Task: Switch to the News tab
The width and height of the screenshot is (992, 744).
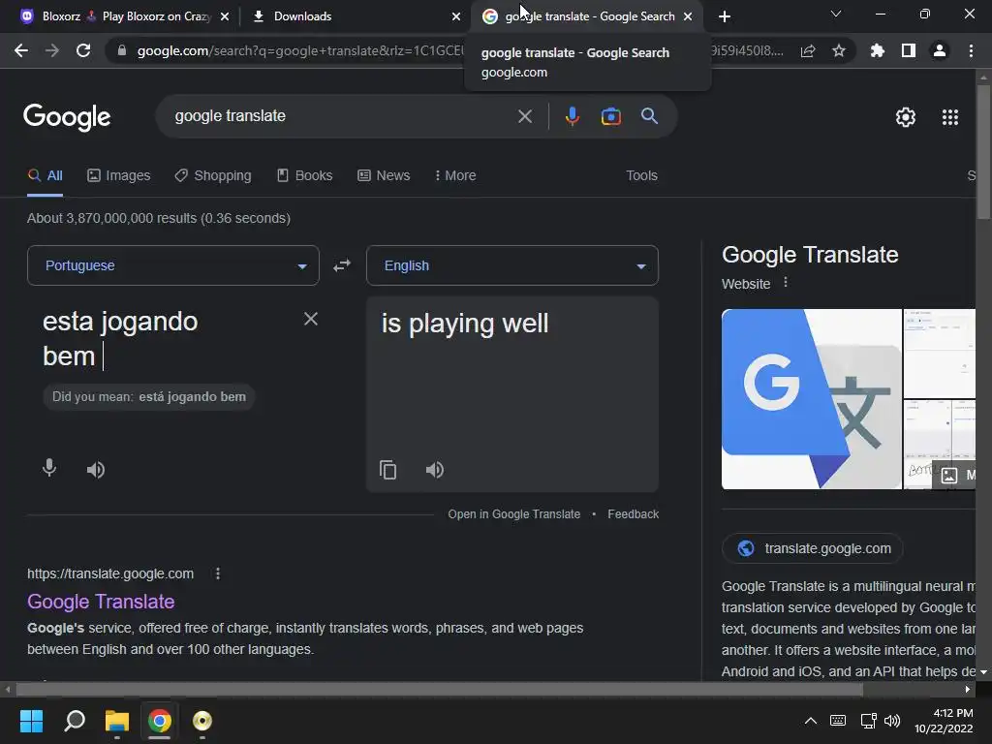Action: (384, 175)
